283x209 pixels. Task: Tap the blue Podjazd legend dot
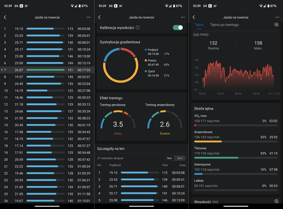(x=146, y=50)
